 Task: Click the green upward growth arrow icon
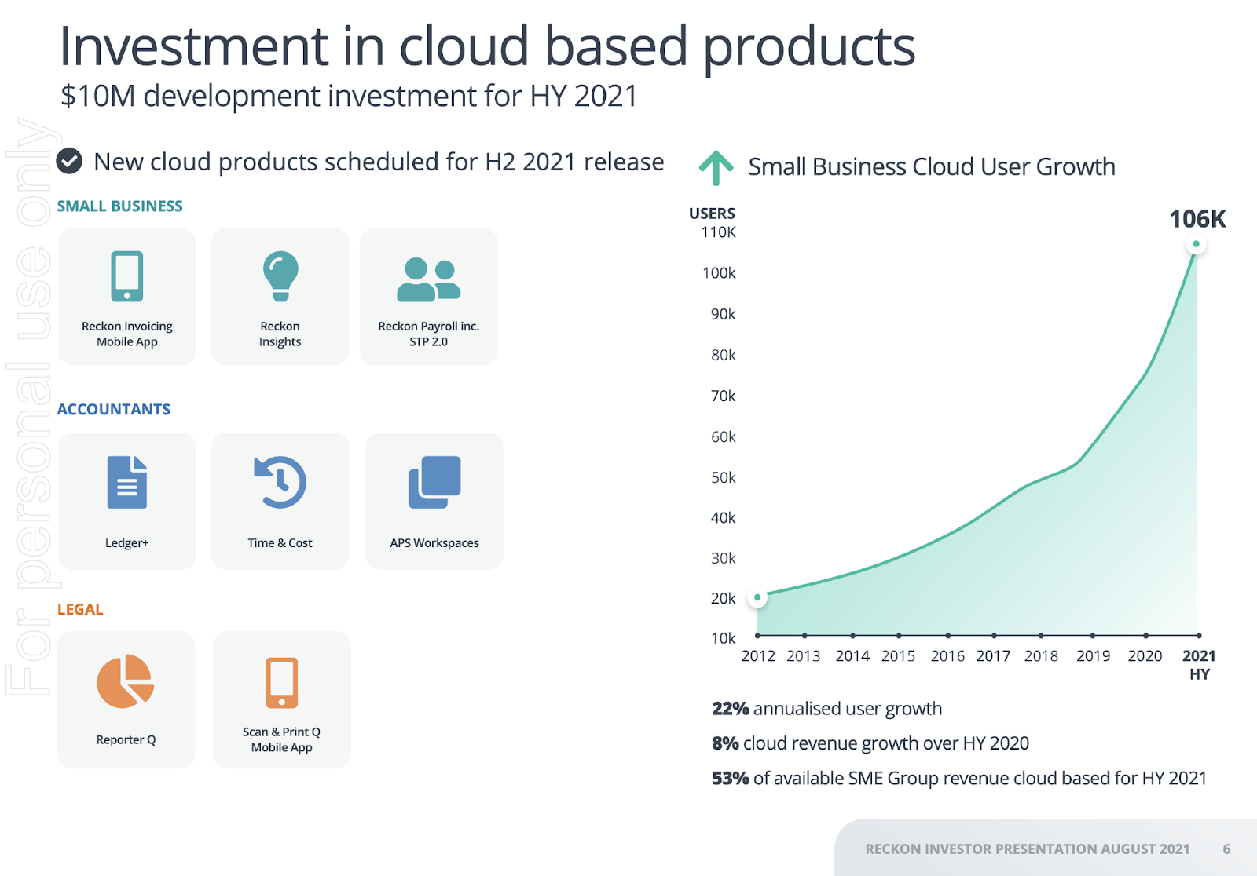pyautogui.click(x=716, y=168)
